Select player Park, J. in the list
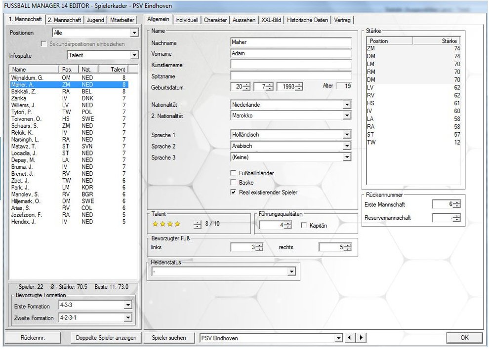The height and width of the screenshot is (350, 489). coord(69,187)
